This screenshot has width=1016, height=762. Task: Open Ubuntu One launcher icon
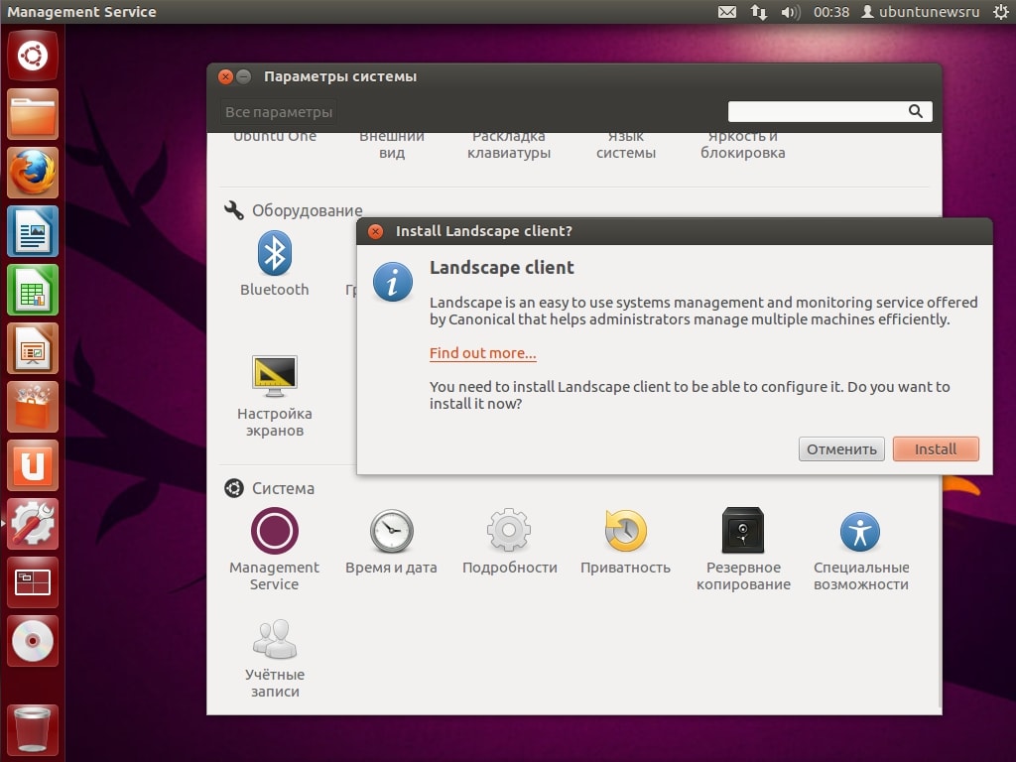click(33, 465)
